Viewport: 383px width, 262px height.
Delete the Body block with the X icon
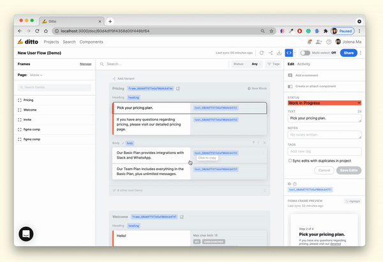(264, 143)
